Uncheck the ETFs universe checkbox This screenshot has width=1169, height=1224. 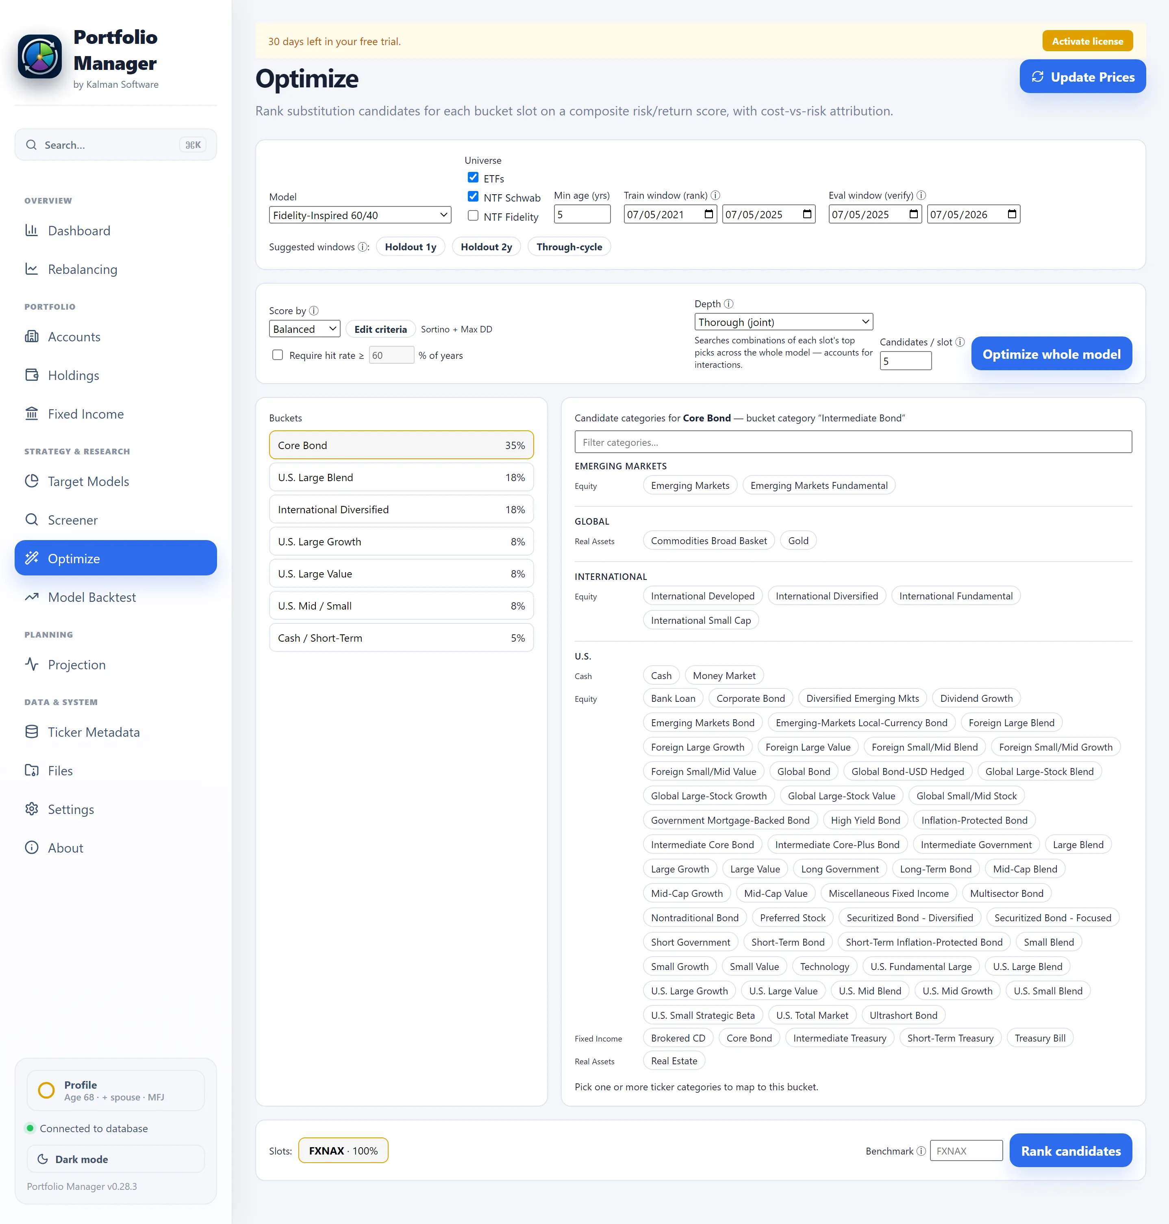click(x=473, y=178)
